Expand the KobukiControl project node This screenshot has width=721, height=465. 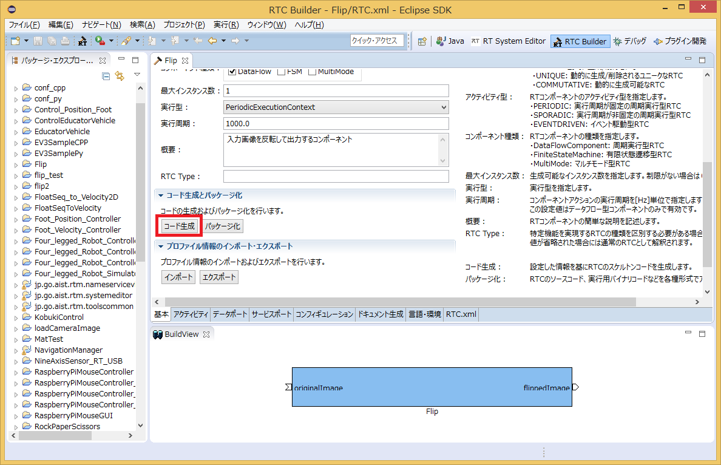pos(16,318)
